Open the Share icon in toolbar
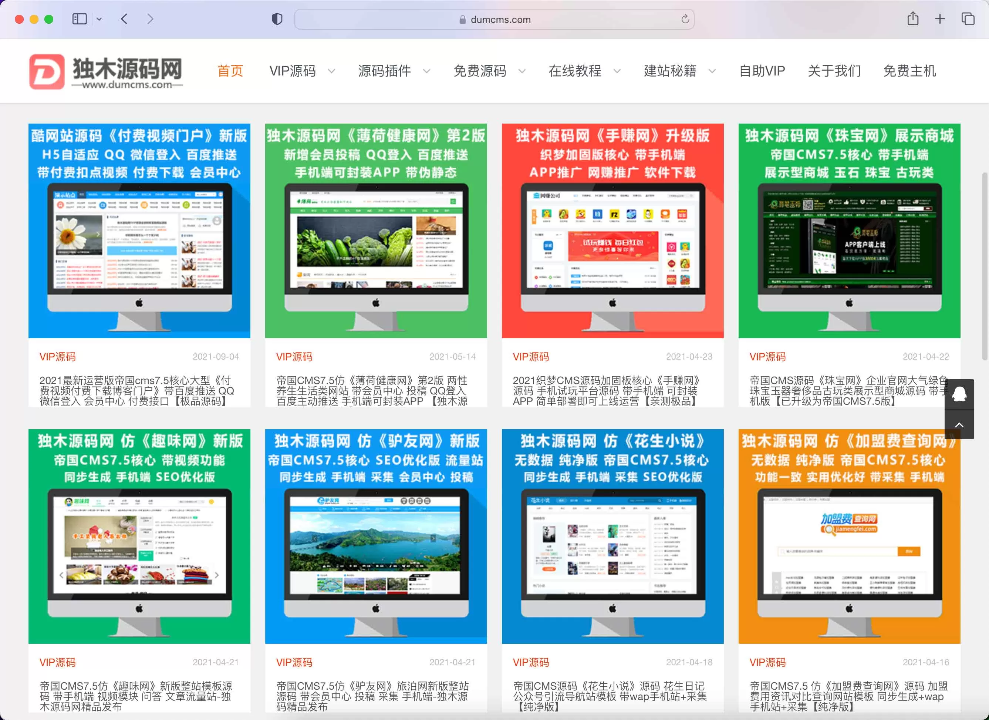989x720 pixels. coord(913,19)
